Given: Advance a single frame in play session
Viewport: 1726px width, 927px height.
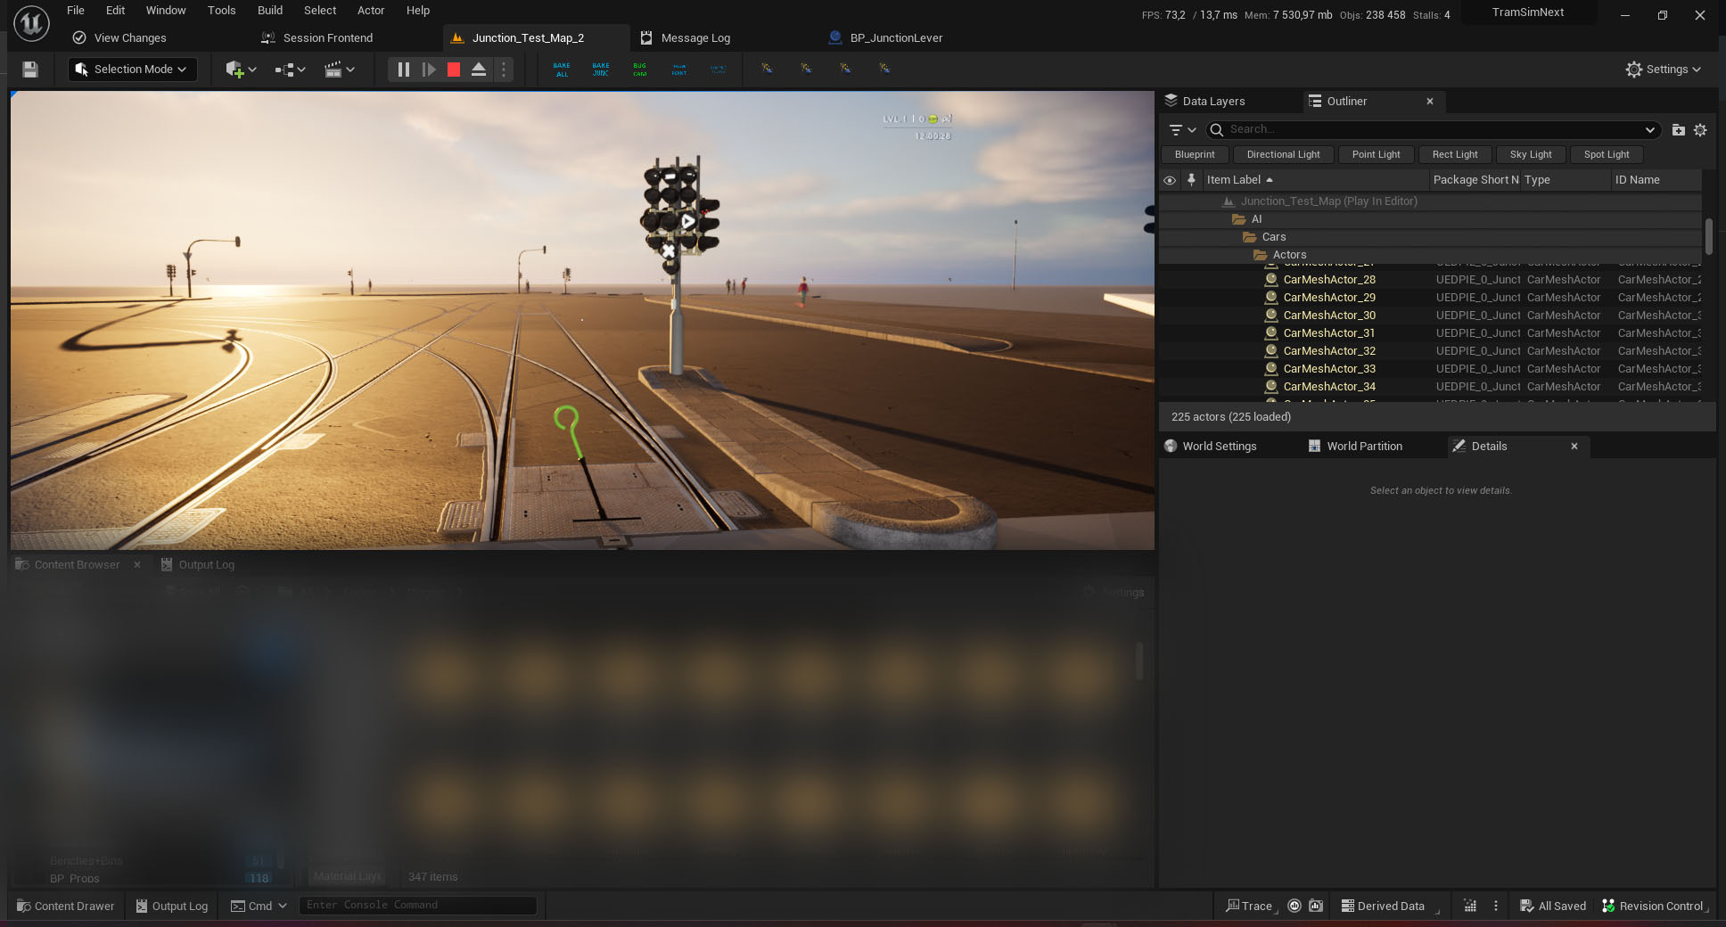Looking at the screenshot, I should pyautogui.click(x=429, y=70).
